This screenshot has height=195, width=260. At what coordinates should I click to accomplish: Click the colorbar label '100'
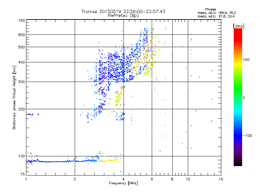tap(246, 60)
